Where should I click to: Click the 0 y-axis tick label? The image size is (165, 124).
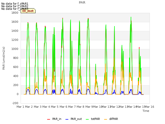click(x=18, y=94)
